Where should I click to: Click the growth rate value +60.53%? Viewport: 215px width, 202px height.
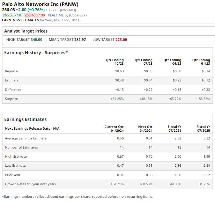[146, 184]
